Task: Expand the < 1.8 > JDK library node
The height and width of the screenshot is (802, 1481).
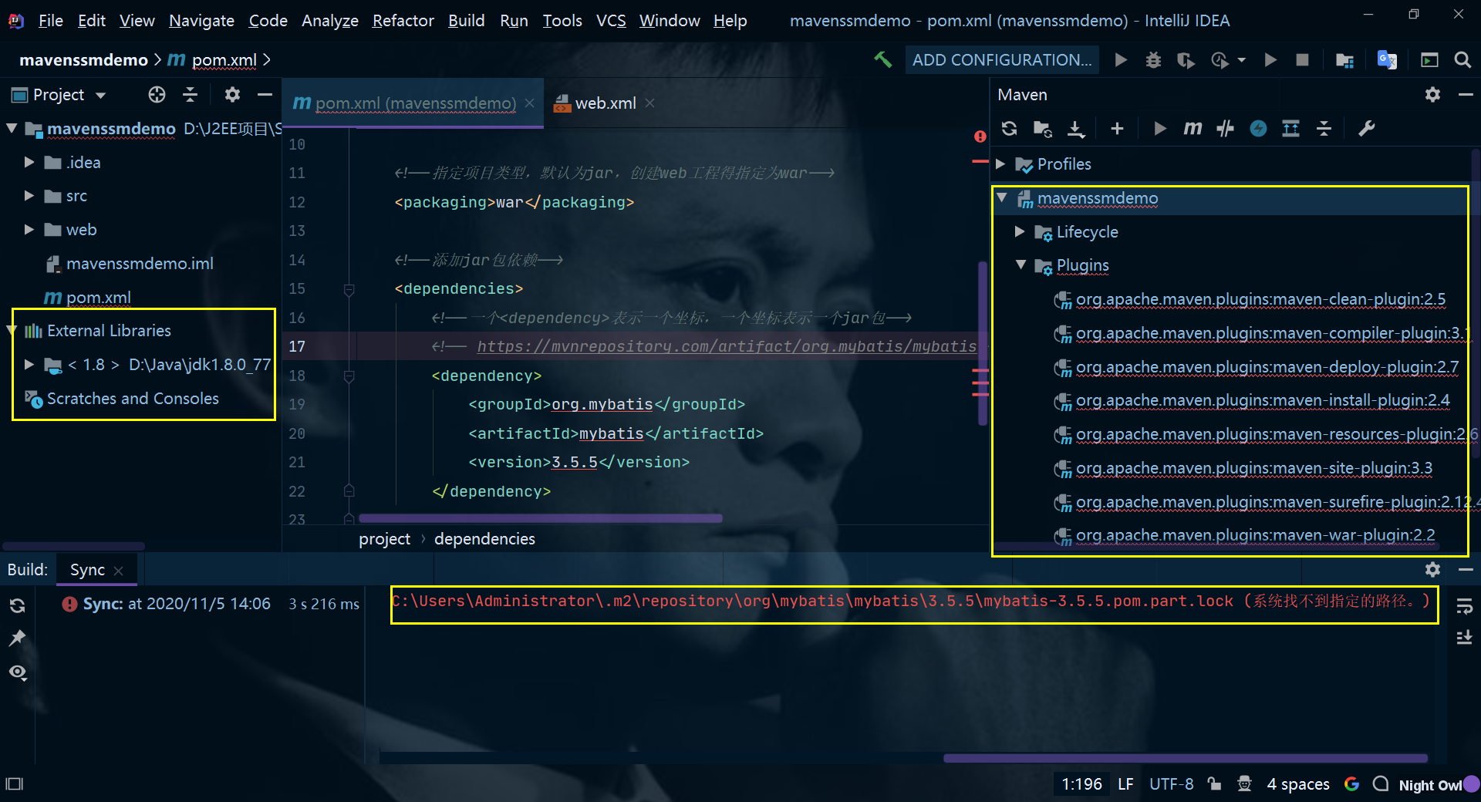Action: click(29, 364)
